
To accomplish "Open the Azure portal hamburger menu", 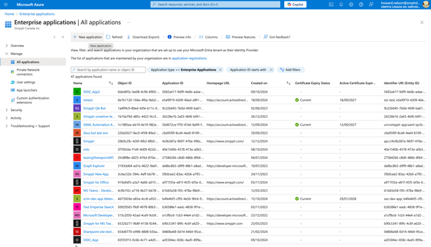I will 6,5.
